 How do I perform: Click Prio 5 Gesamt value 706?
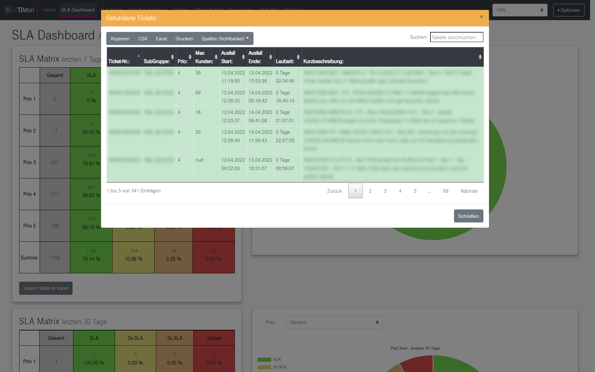55,226
